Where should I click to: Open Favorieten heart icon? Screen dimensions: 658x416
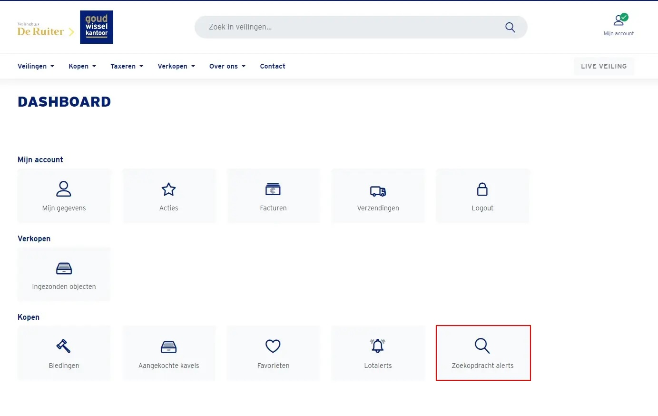pos(273,346)
